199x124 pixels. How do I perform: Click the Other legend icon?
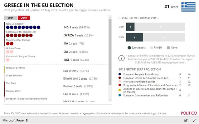[x=168, y=48]
